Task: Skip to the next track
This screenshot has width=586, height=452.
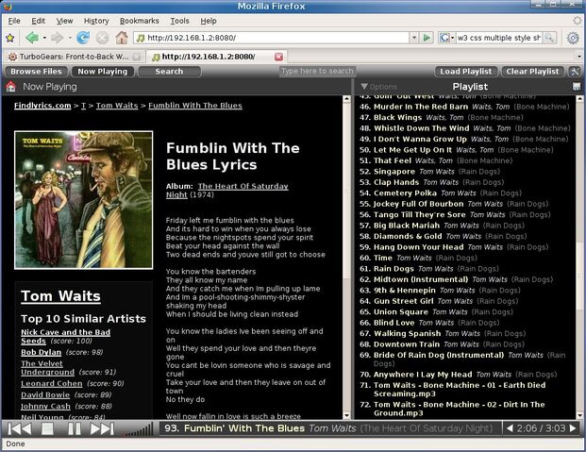Action: (x=102, y=428)
